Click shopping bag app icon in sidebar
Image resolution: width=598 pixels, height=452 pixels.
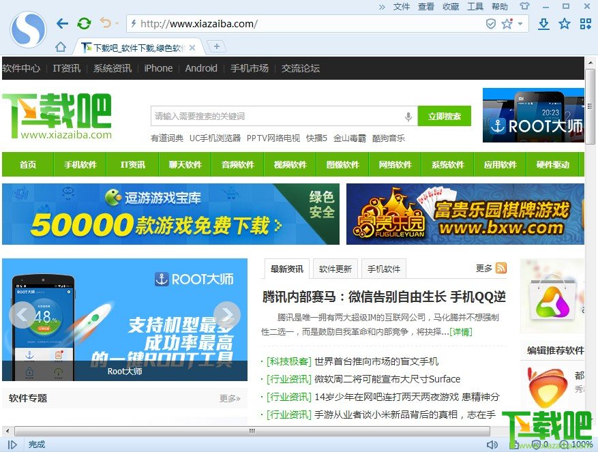pyautogui.click(x=552, y=299)
